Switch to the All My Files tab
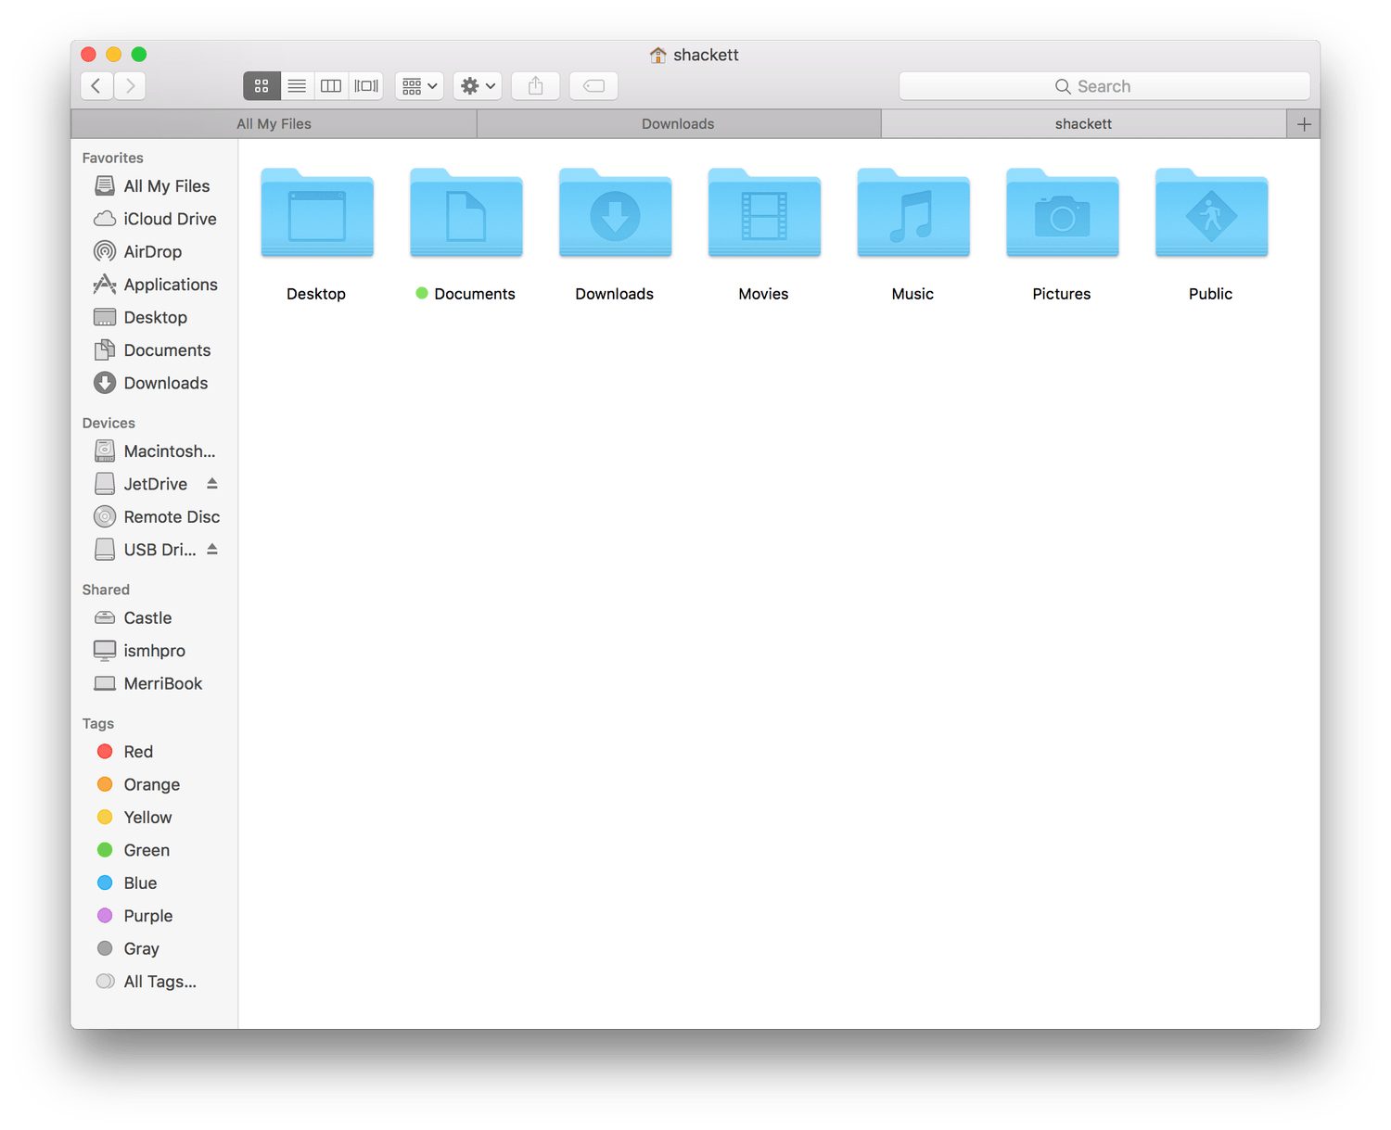The image size is (1391, 1130). 274,123
